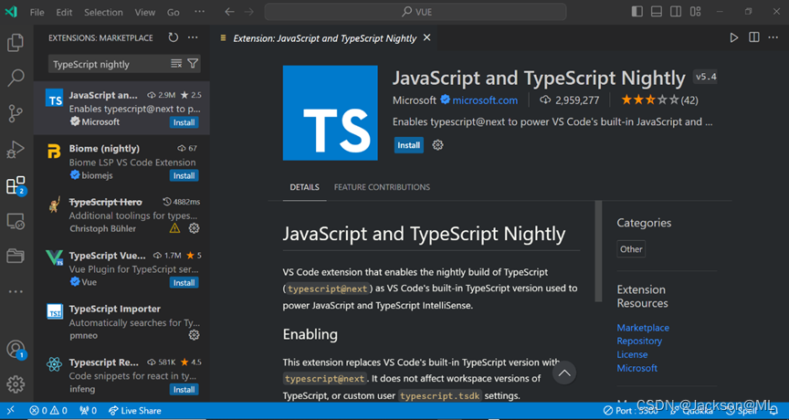Image resolution: width=789 pixels, height=420 pixels.
Task: Open Manage gear at activity bar bottom
Action: (x=16, y=384)
